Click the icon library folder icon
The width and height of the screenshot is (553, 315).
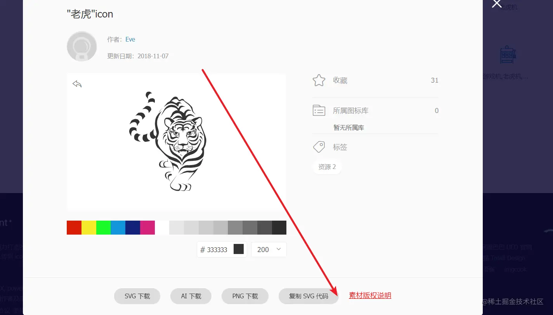[319, 111]
